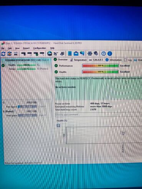This screenshot has height=189, width=142.
Task: Click the Health 100 % bar in Overview
Action: tap(100, 72)
